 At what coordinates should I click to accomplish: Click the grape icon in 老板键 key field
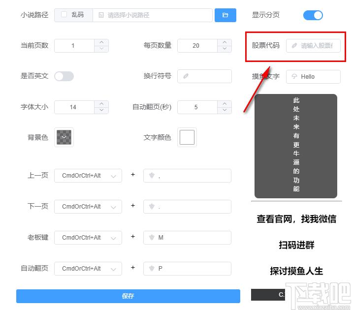(152, 237)
